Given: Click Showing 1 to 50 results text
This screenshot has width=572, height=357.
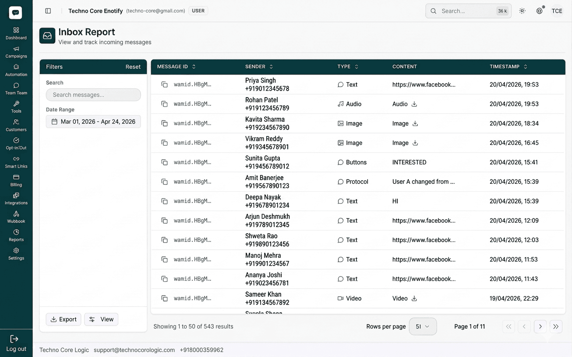Looking at the screenshot, I should pyautogui.click(x=194, y=326).
